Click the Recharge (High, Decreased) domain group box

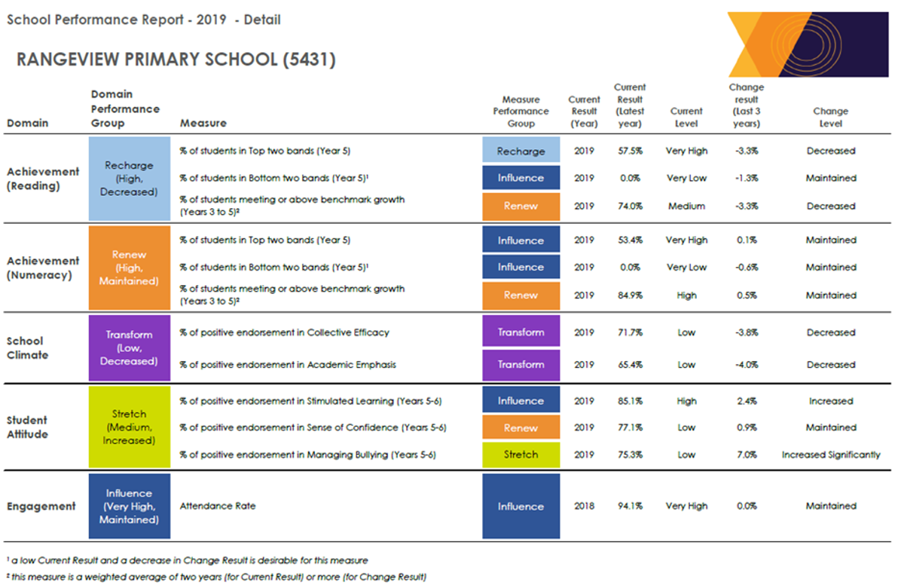[x=129, y=179]
